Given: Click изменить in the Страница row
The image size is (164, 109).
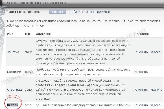Looking at the screenshot, I should 141,90.
